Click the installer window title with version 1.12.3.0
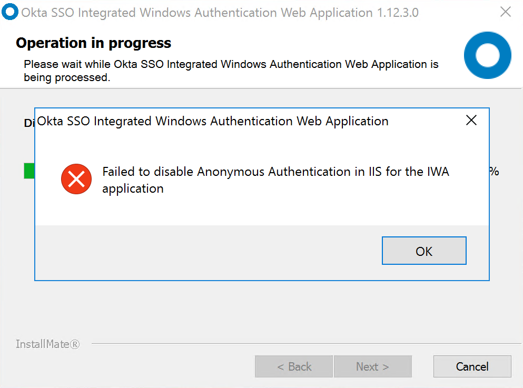The width and height of the screenshot is (523, 388). [220, 13]
